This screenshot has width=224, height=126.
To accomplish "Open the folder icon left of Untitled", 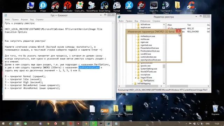I will [x=117, y=110].
